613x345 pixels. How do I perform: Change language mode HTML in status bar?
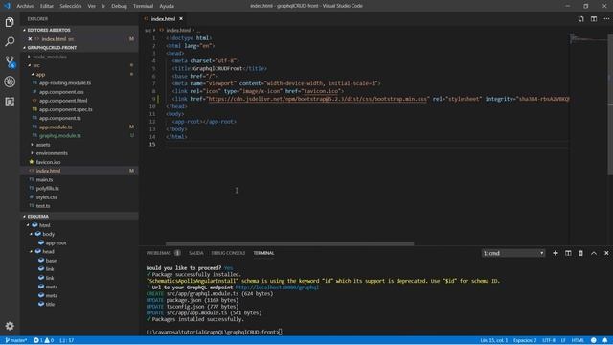[x=578, y=340]
